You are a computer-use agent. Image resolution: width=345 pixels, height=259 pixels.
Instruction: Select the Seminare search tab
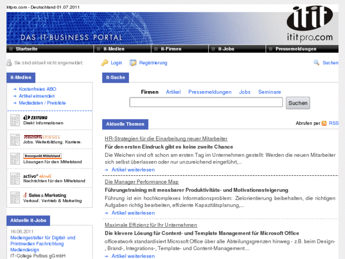pyautogui.click(x=270, y=92)
